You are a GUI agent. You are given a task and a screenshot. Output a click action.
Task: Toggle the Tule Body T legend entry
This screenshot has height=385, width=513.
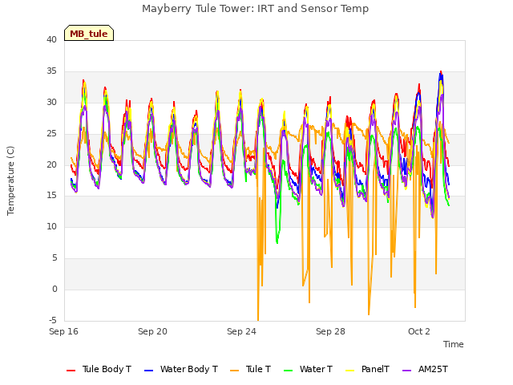[99, 369]
